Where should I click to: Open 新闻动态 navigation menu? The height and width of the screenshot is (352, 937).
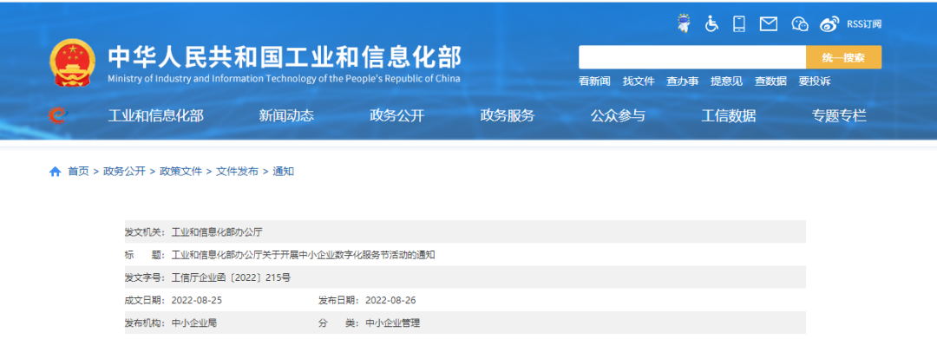pos(286,115)
